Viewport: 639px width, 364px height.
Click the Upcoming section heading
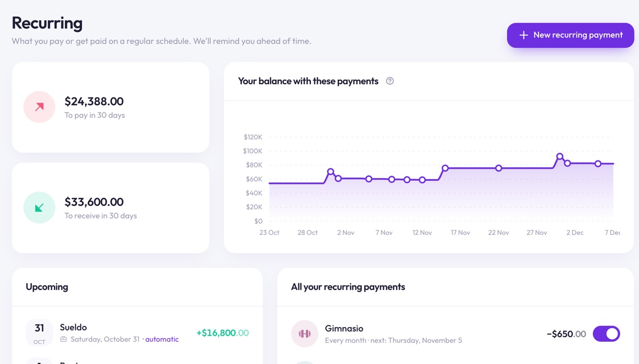(47, 287)
